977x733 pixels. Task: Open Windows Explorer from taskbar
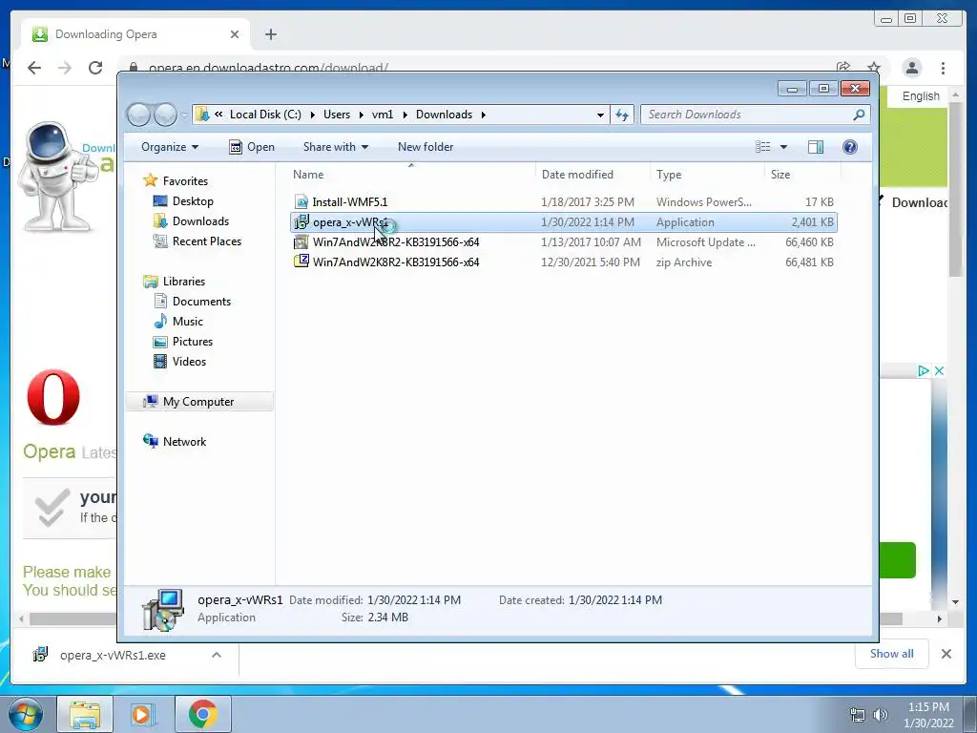pyautogui.click(x=85, y=714)
